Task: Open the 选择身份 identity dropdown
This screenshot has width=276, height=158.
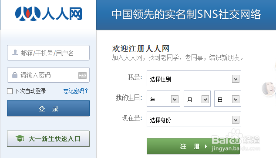Action: (194, 119)
